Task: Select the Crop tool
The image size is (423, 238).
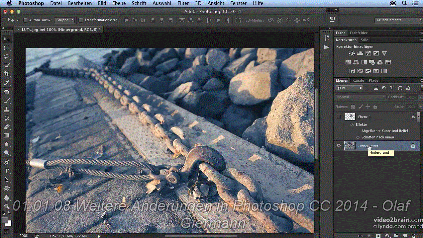Action: coord(6,74)
